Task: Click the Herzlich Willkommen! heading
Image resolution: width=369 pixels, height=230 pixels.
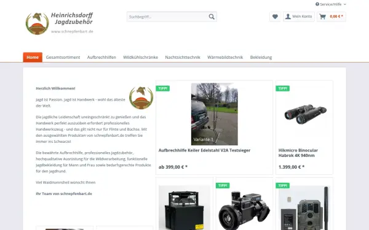Action: pos(55,88)
